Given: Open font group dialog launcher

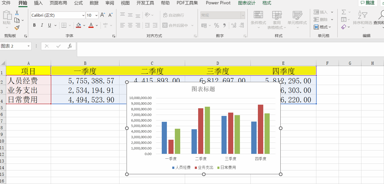Looking at the screenshot, I should click(114, 36).
